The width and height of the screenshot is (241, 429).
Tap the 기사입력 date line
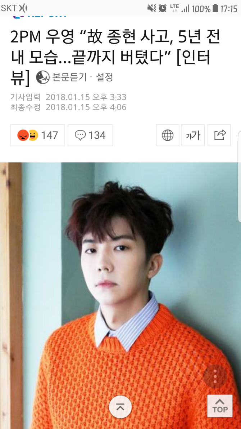click(68, 97)
